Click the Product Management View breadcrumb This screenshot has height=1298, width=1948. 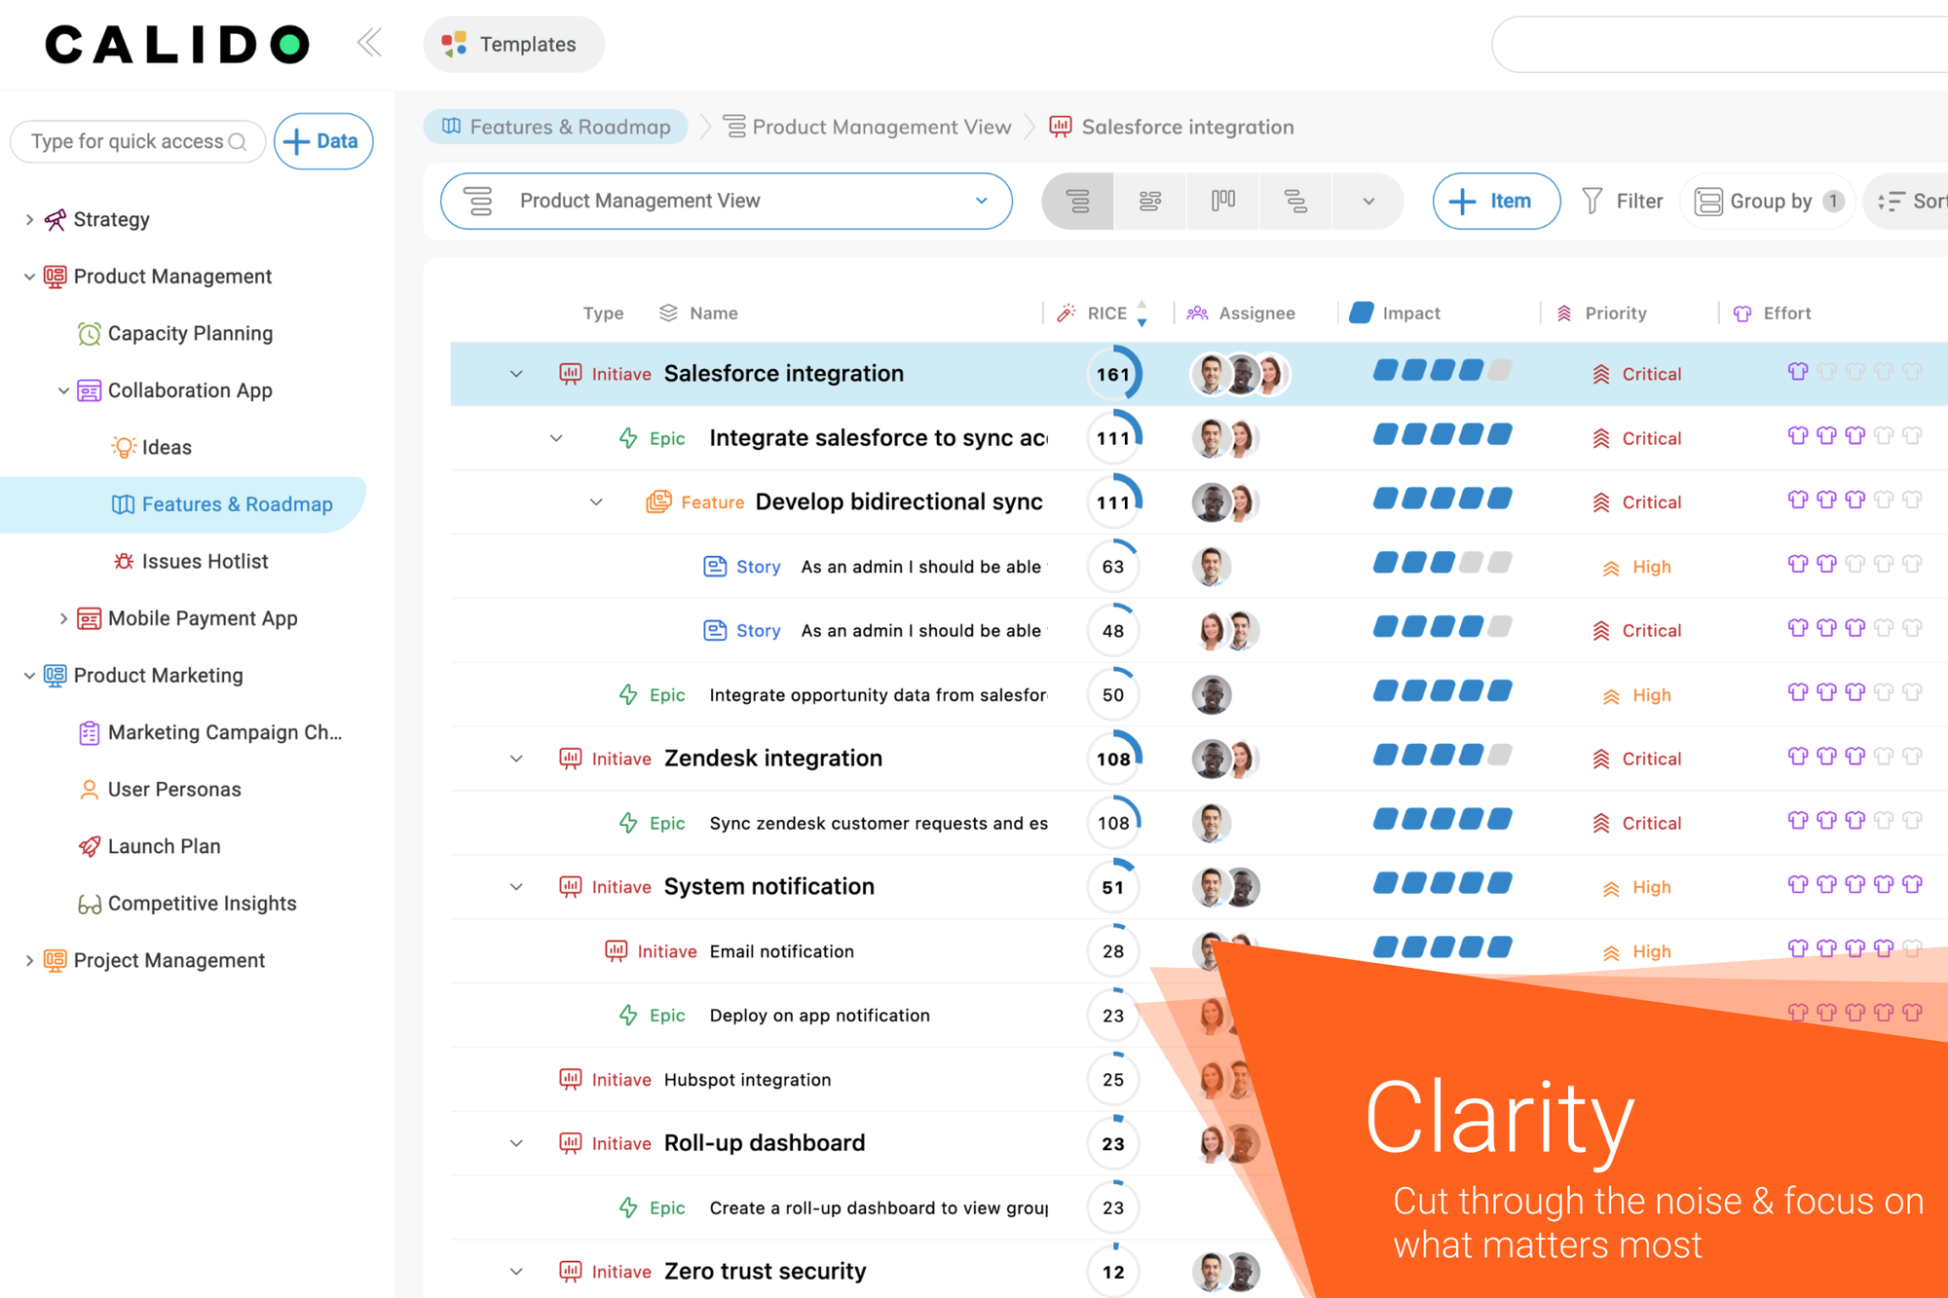(880, 126)
